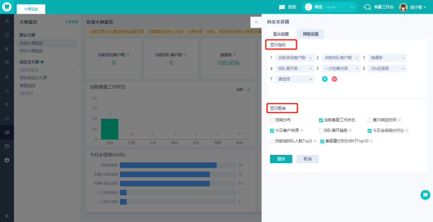Open indicator 7 请选择 dropdown
This screenshot has width=433, height=222.
(295, 79)
